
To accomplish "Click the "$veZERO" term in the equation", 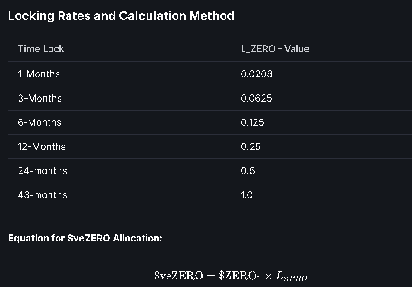I will click(x=178, y=276).
